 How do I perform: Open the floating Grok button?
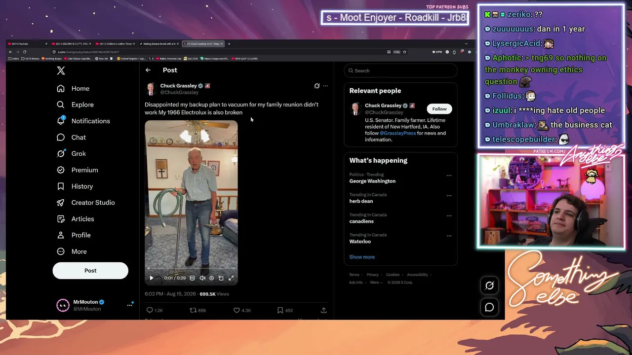[x=489, y=285]
